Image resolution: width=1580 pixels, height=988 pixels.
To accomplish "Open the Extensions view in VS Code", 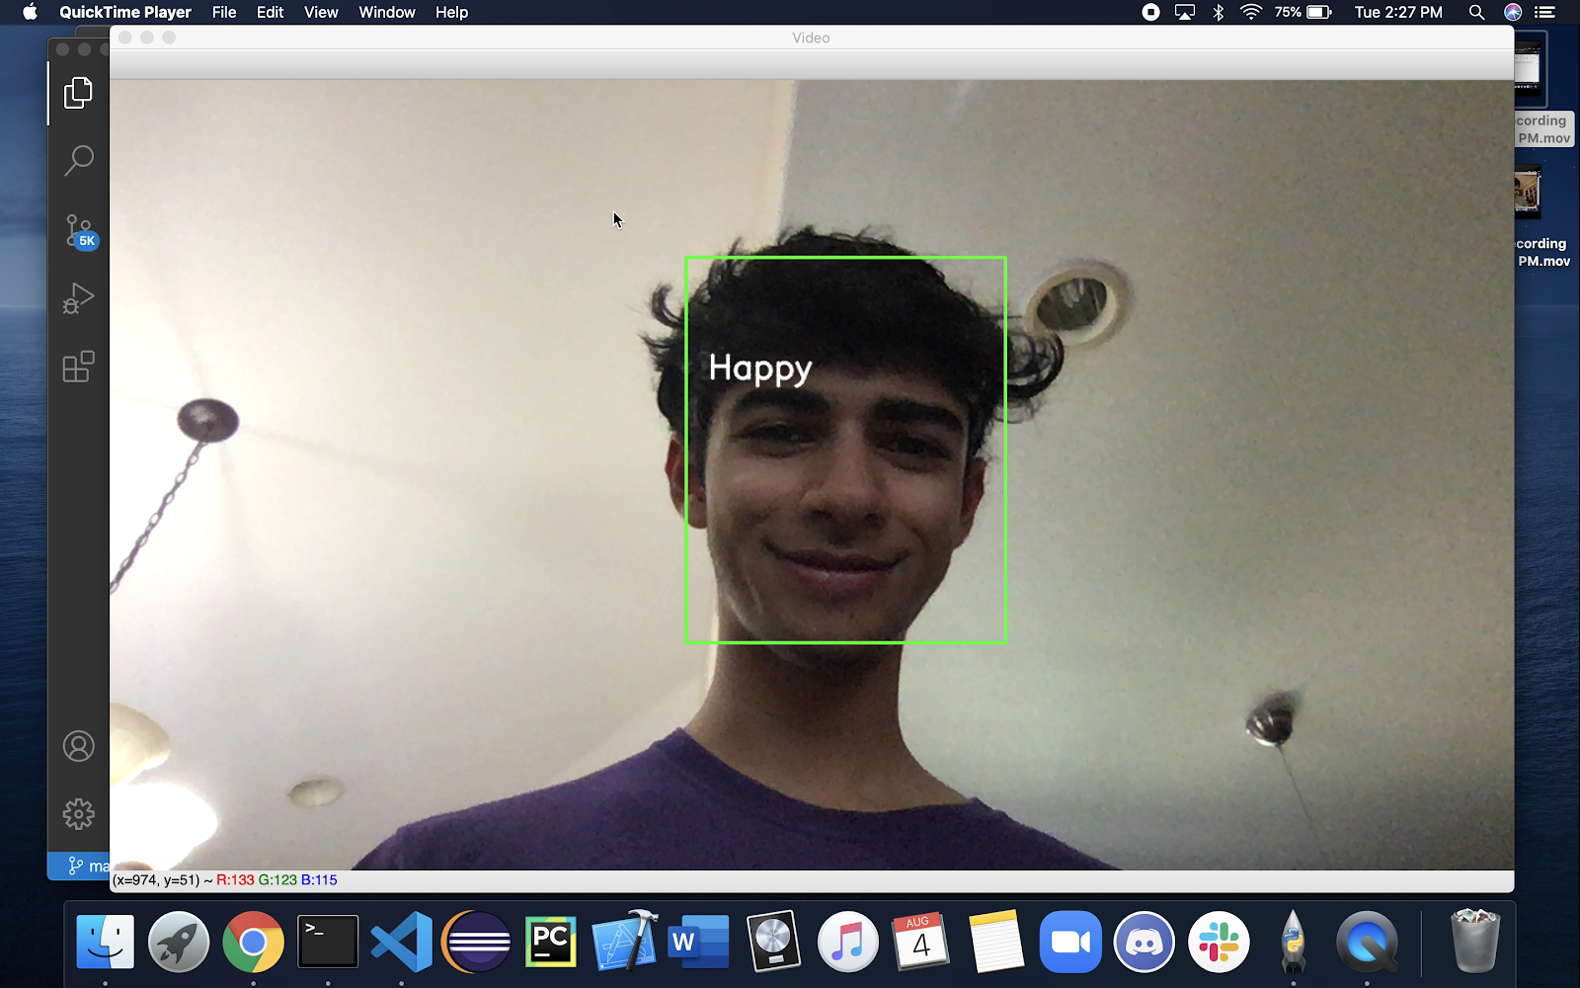I will click(x=78, y=367).
